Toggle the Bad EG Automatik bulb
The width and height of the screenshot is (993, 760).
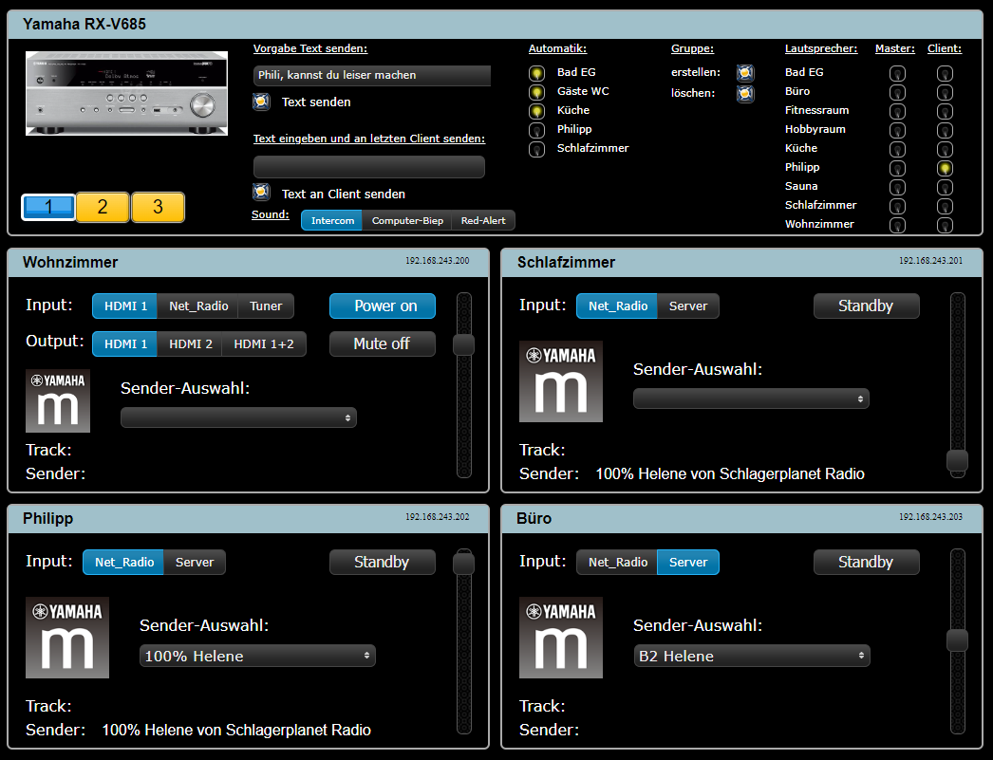[x=536, y=73]
